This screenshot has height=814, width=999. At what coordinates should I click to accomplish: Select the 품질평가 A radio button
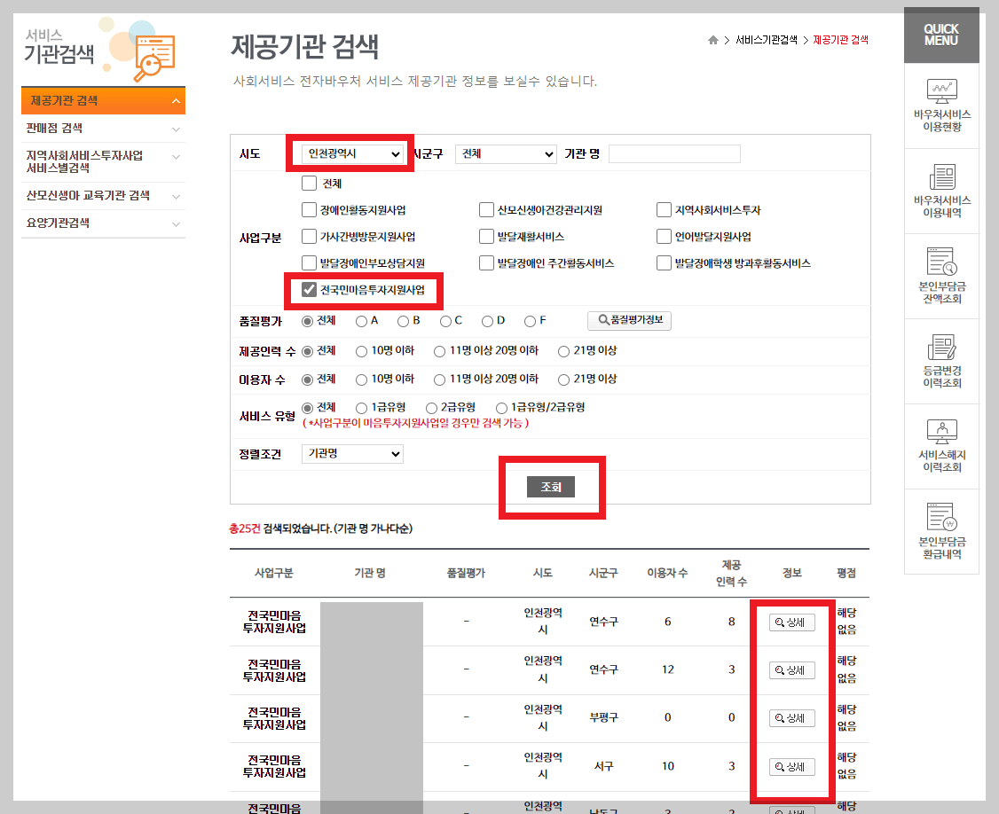coord(362,322)
